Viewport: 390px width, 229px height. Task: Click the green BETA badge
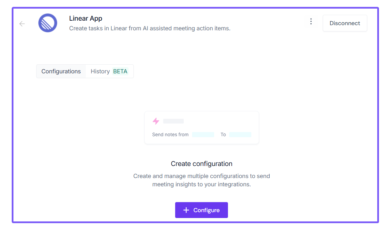[120, 71]
